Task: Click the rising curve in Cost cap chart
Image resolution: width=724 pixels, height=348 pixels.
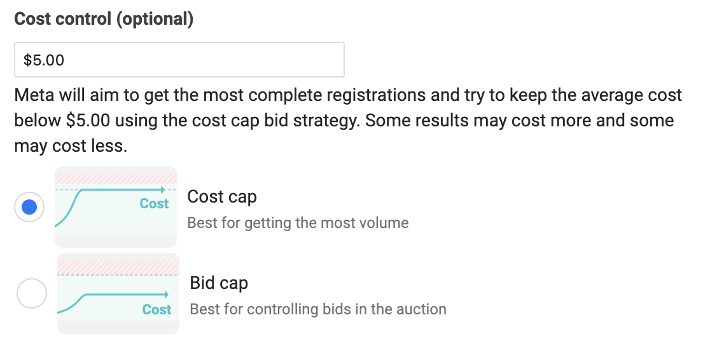Action: coord(69,208)
